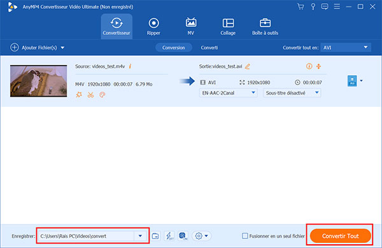Screen dimensions: 382x248
Task: Click the save path input field
Action: point(86,236)
